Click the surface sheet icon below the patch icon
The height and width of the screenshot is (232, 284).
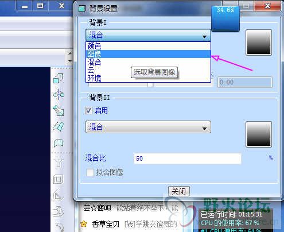[x=59, y=143]
